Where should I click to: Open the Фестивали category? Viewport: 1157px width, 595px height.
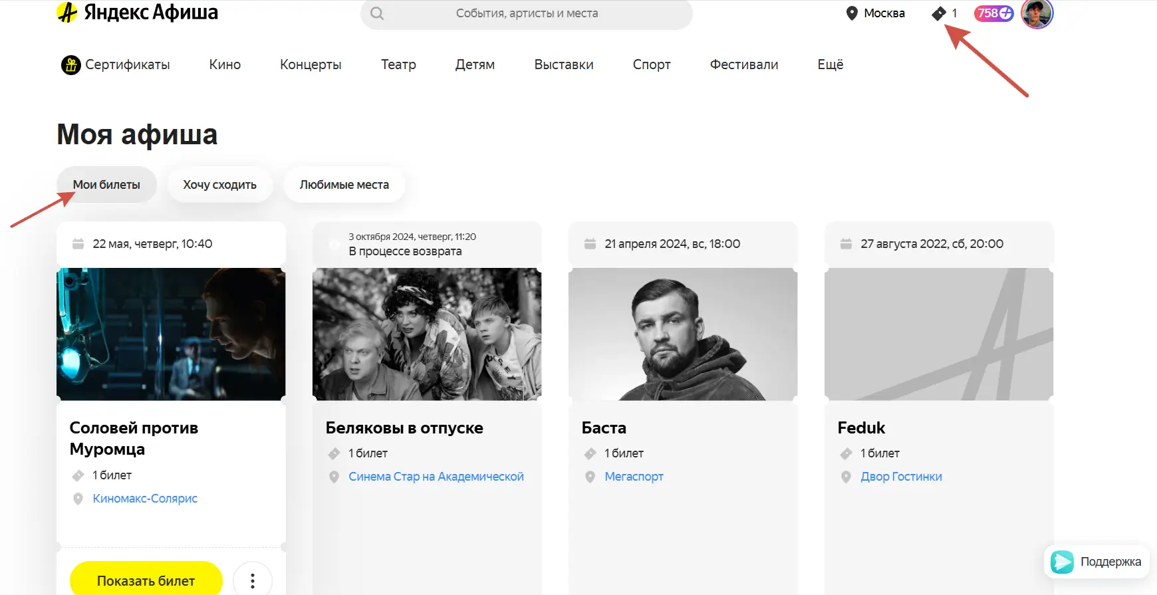(744, 64)
